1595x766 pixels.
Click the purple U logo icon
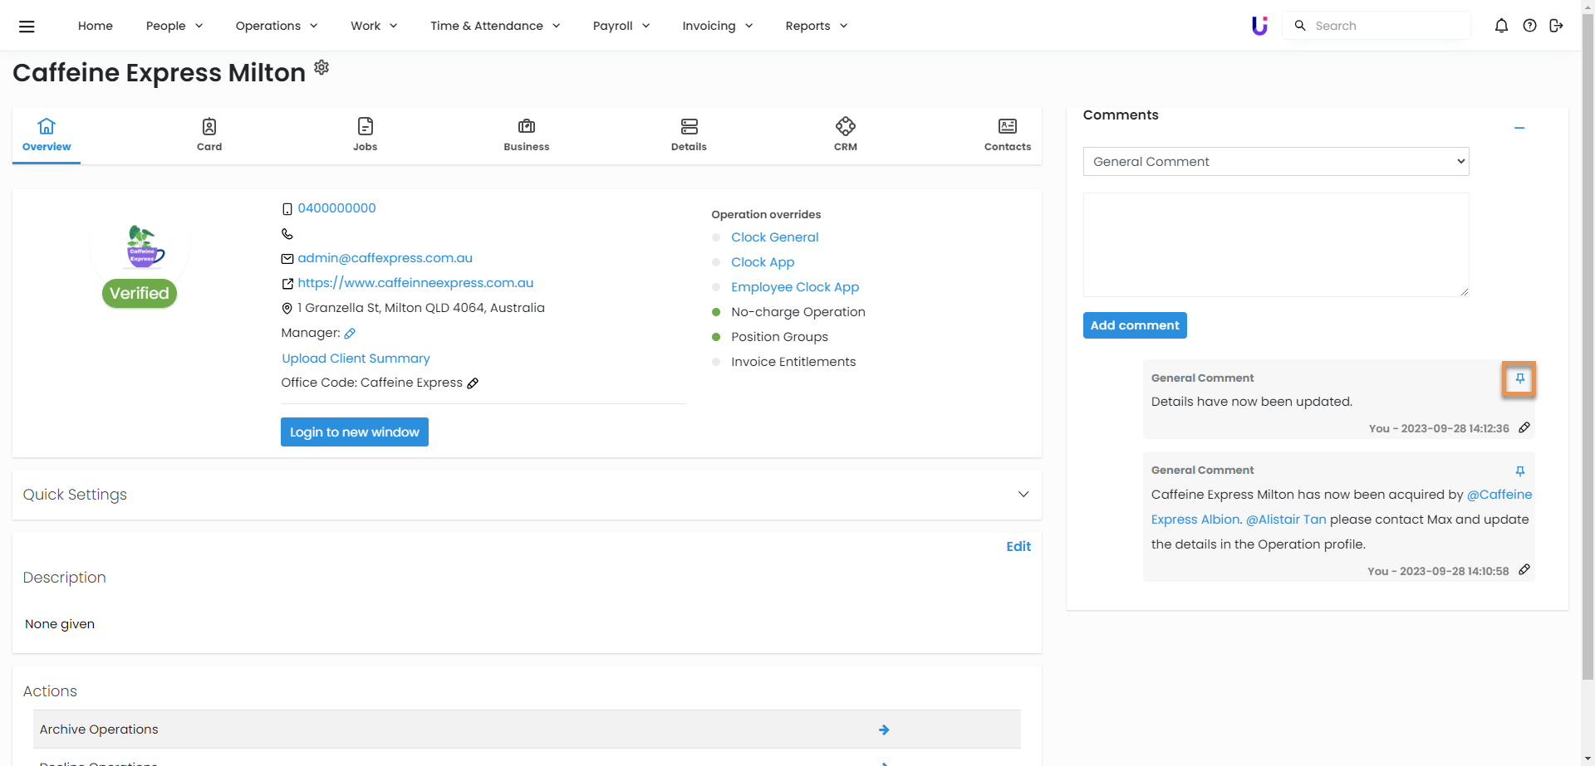tap(1259, 26)
